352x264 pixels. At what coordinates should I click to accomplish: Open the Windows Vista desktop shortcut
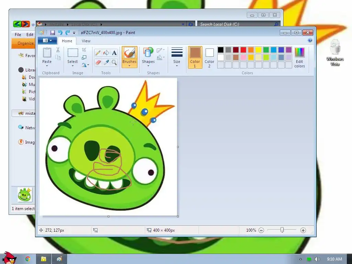point(335,53)
